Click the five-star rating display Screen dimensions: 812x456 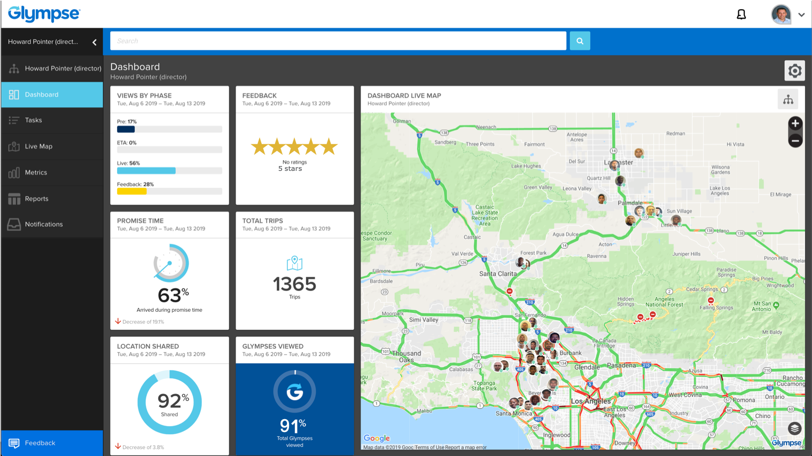coord(294,146)
